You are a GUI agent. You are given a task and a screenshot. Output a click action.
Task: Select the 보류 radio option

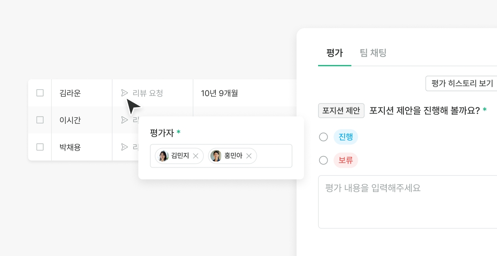(323, 160)
